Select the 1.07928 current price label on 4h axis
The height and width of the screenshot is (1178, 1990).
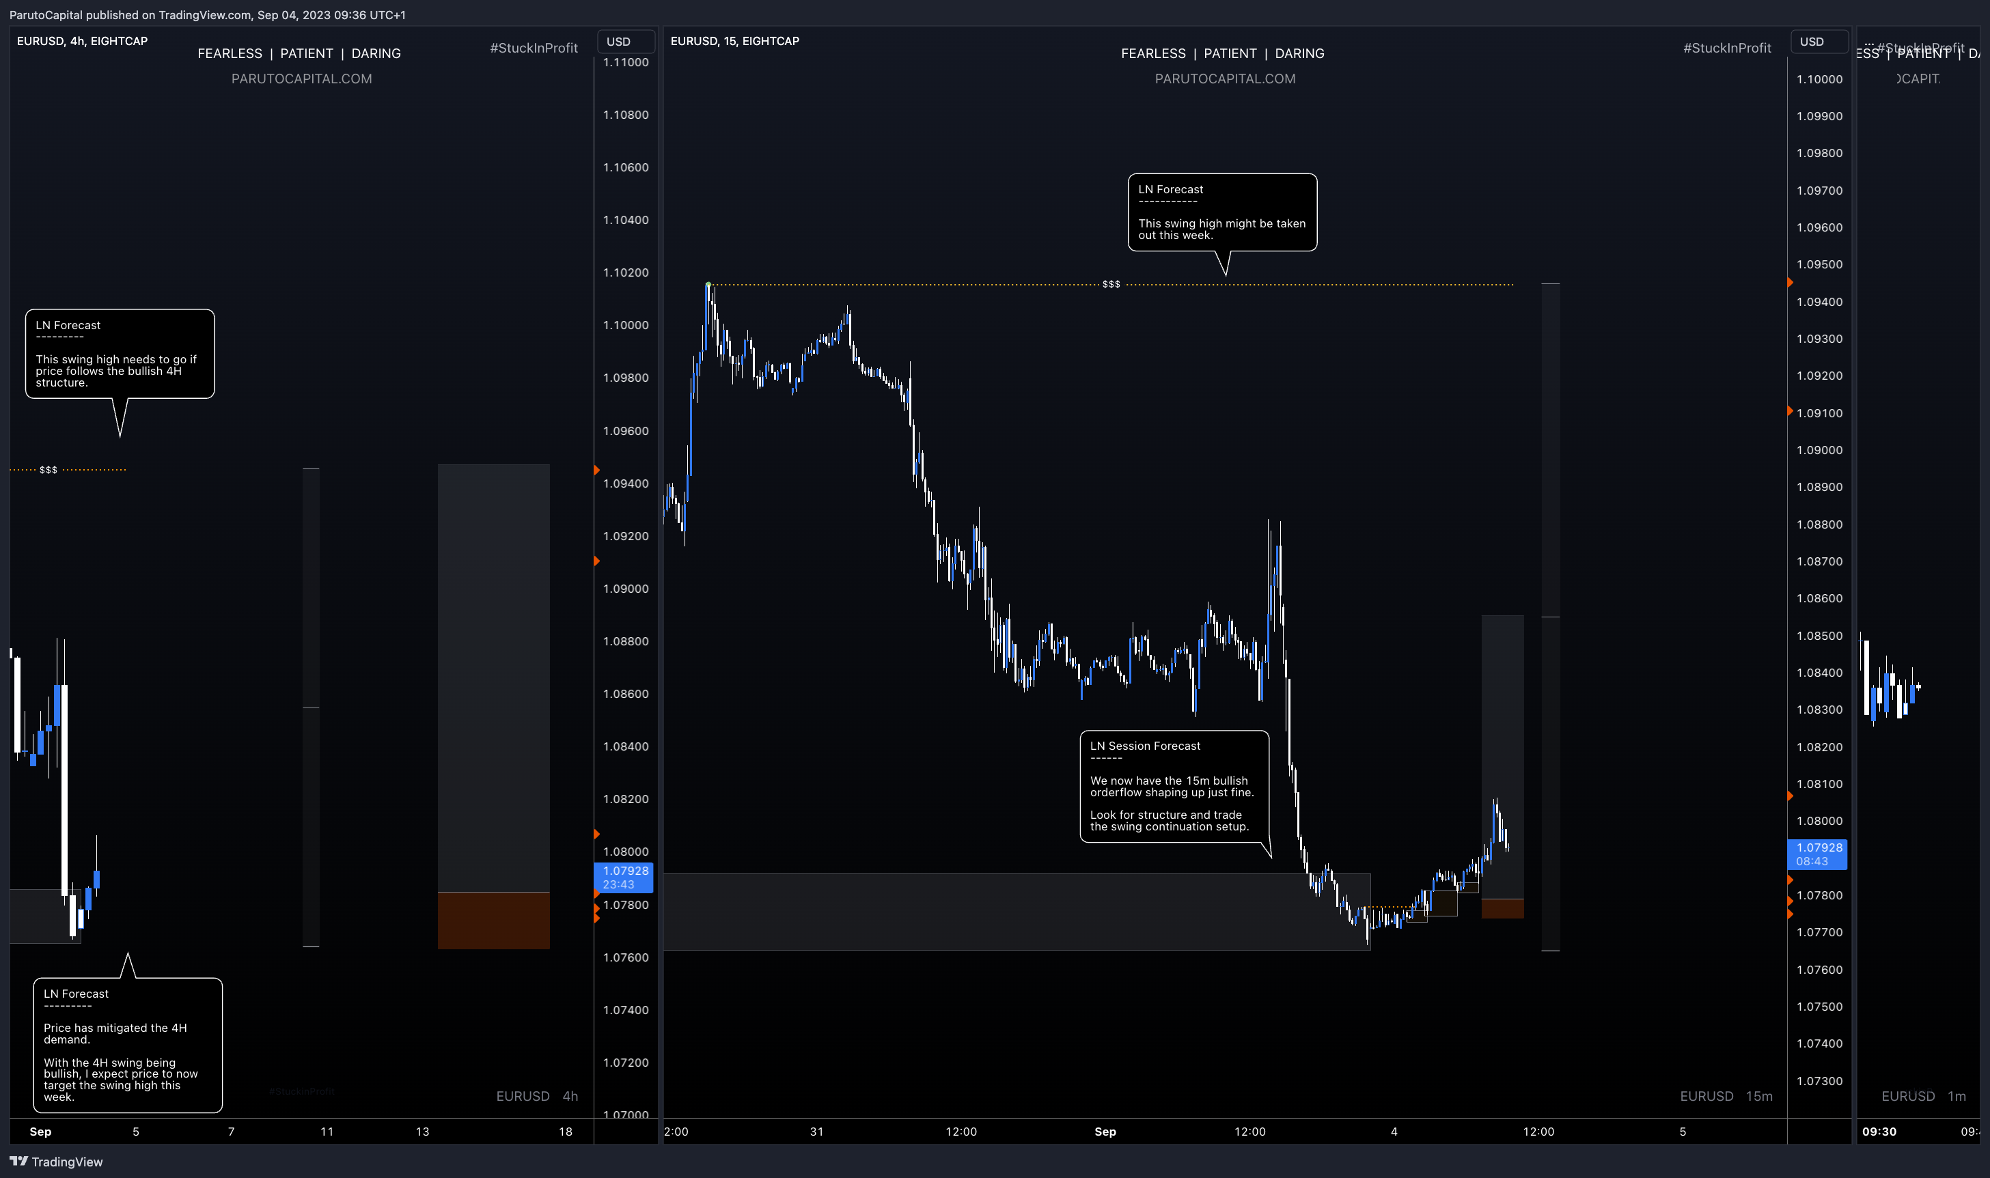[624, 877]
